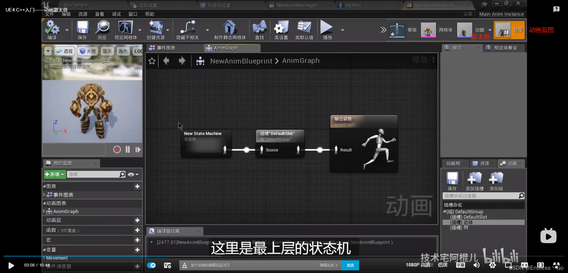Screen dimensions: 568x273
Task: Mute the video volume speaker icon
Action: [476, 265]
